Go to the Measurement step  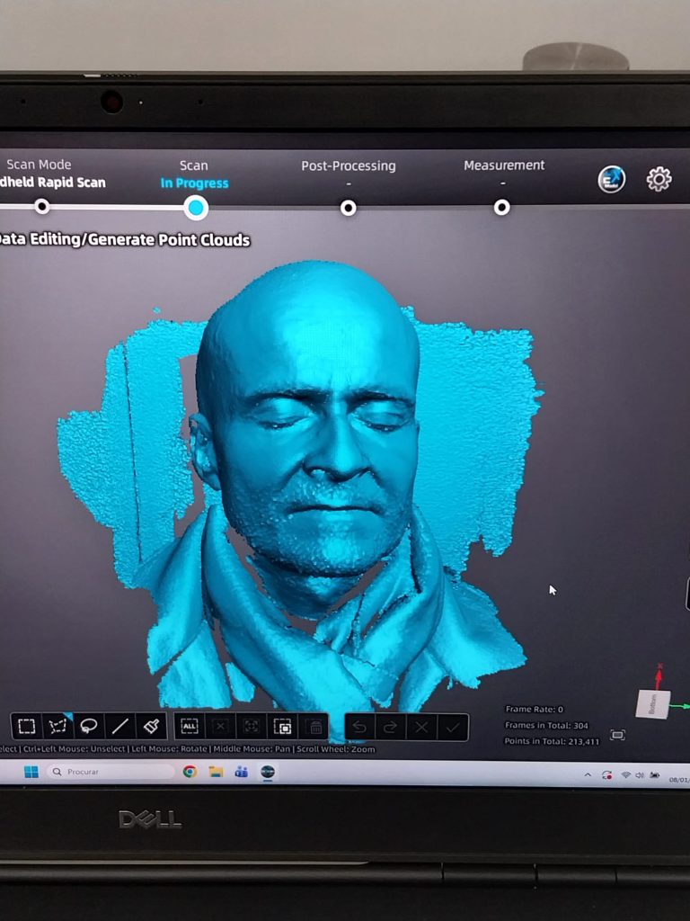[x=502, y=208]
